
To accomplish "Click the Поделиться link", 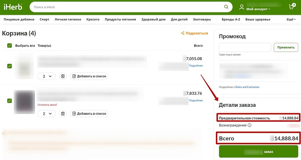I will (x=197, y=33).
